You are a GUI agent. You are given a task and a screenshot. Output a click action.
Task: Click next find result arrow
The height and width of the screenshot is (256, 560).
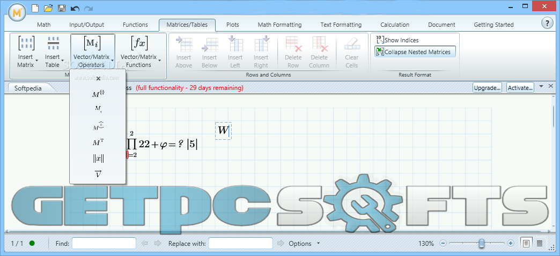(158, 243)
